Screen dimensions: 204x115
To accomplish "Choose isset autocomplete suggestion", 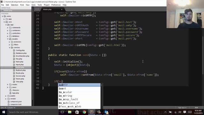I will click(x=79, y=88).
